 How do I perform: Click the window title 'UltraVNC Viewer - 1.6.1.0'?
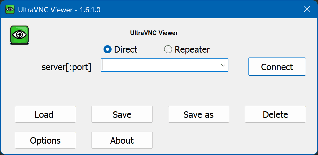coord(59,10)
